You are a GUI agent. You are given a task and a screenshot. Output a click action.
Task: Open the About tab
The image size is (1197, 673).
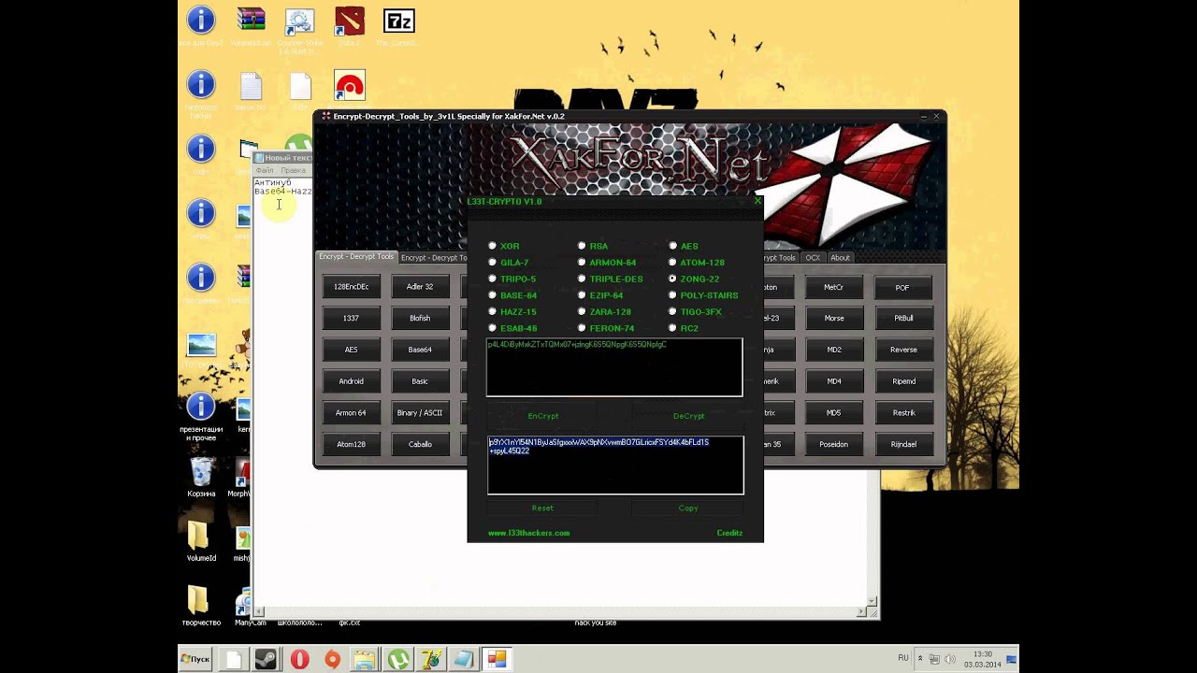(x=841, y=258)
